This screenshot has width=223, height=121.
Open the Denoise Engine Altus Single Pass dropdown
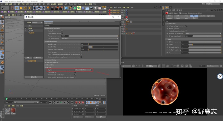pyautogui.click(x=83, y=70)
